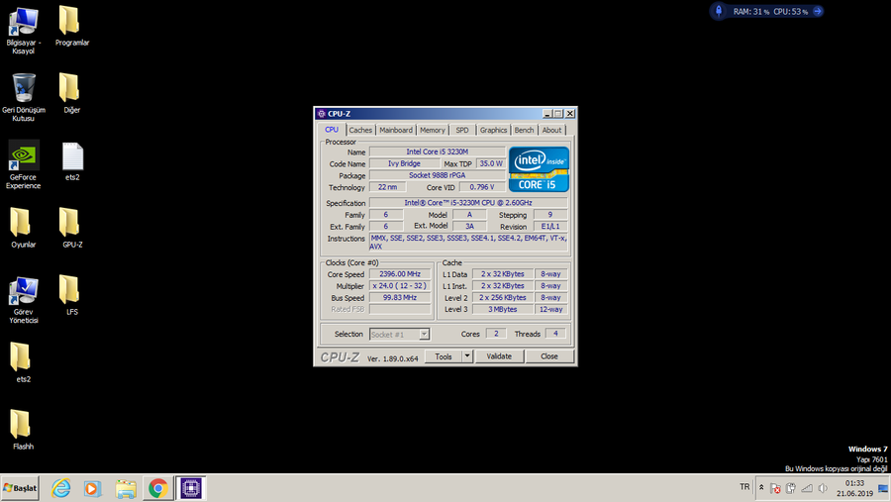Click the Code Name value Ivy Bridge
Screen dimensions: 891x502
tap(404, 163)
